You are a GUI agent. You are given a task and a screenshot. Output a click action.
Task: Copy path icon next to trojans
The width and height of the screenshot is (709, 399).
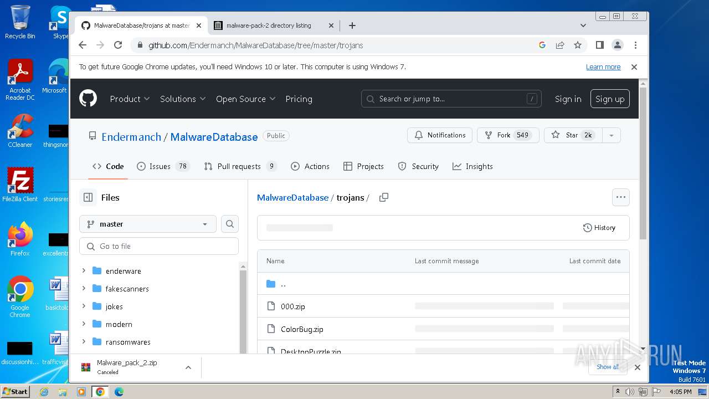click(x=383, y=197)
